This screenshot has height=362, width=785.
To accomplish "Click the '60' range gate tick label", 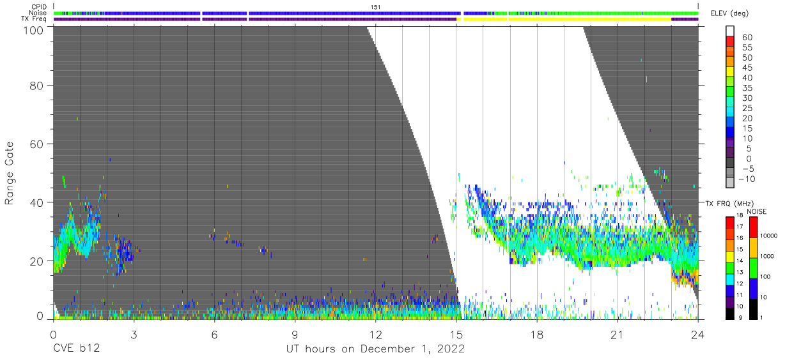I will coord(37,144).
